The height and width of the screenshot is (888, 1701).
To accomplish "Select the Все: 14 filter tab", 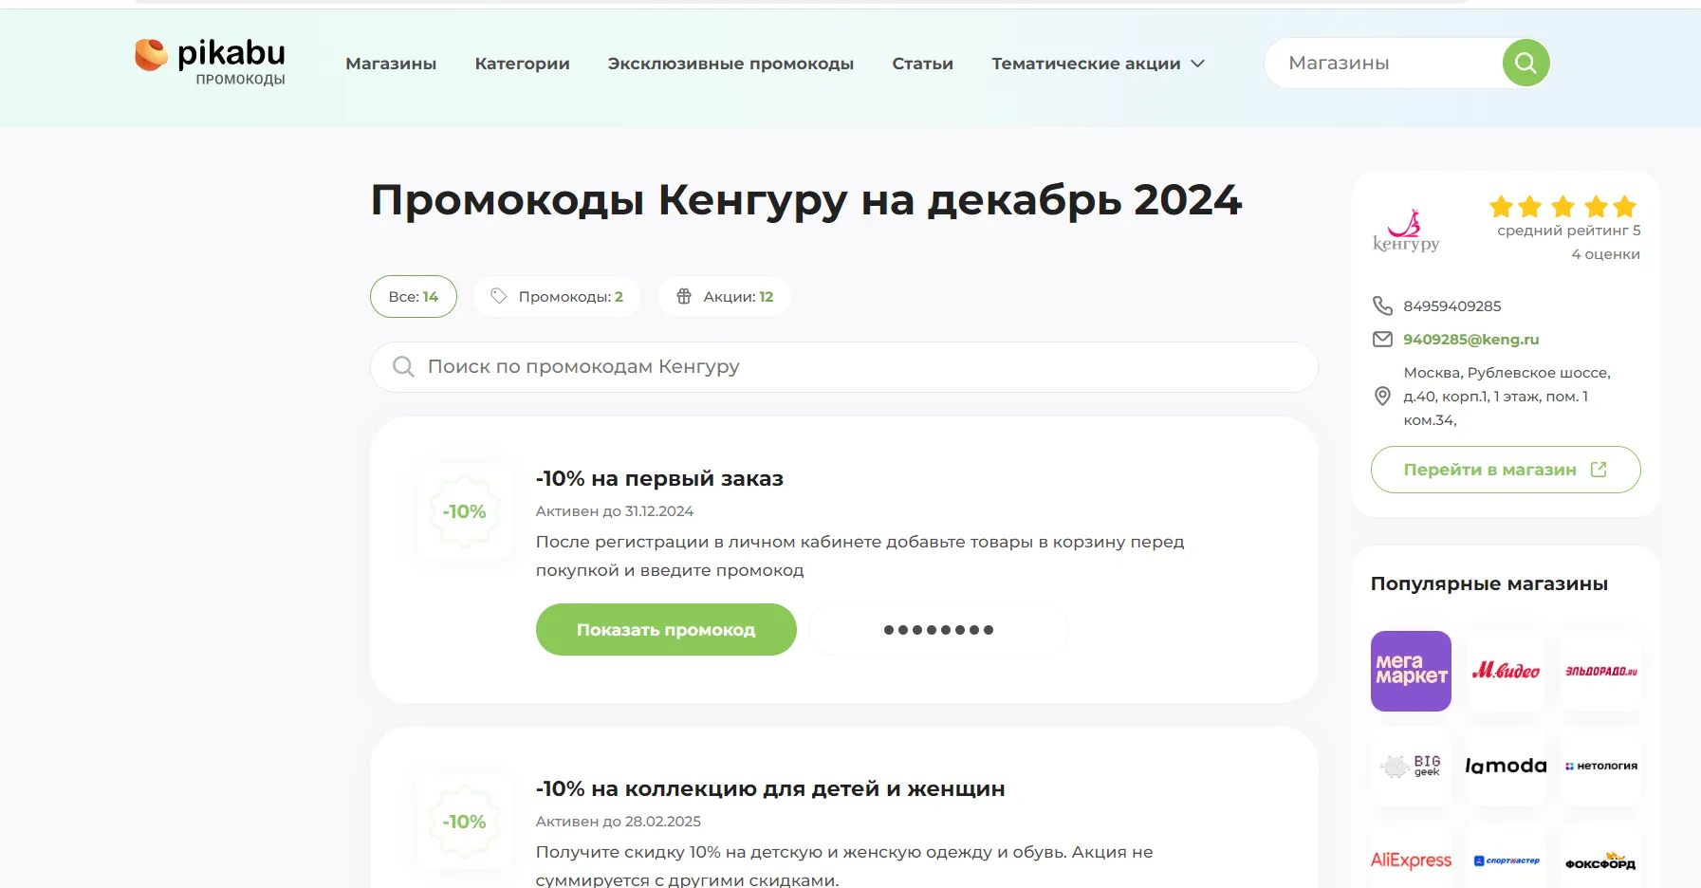I will tap(414, 296).
